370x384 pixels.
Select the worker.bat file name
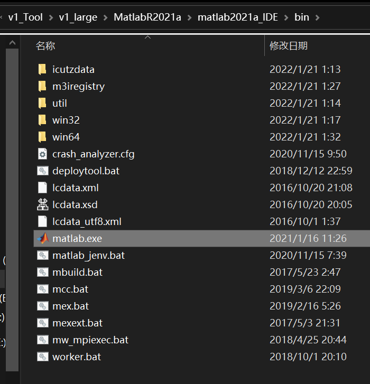[77, 357]
